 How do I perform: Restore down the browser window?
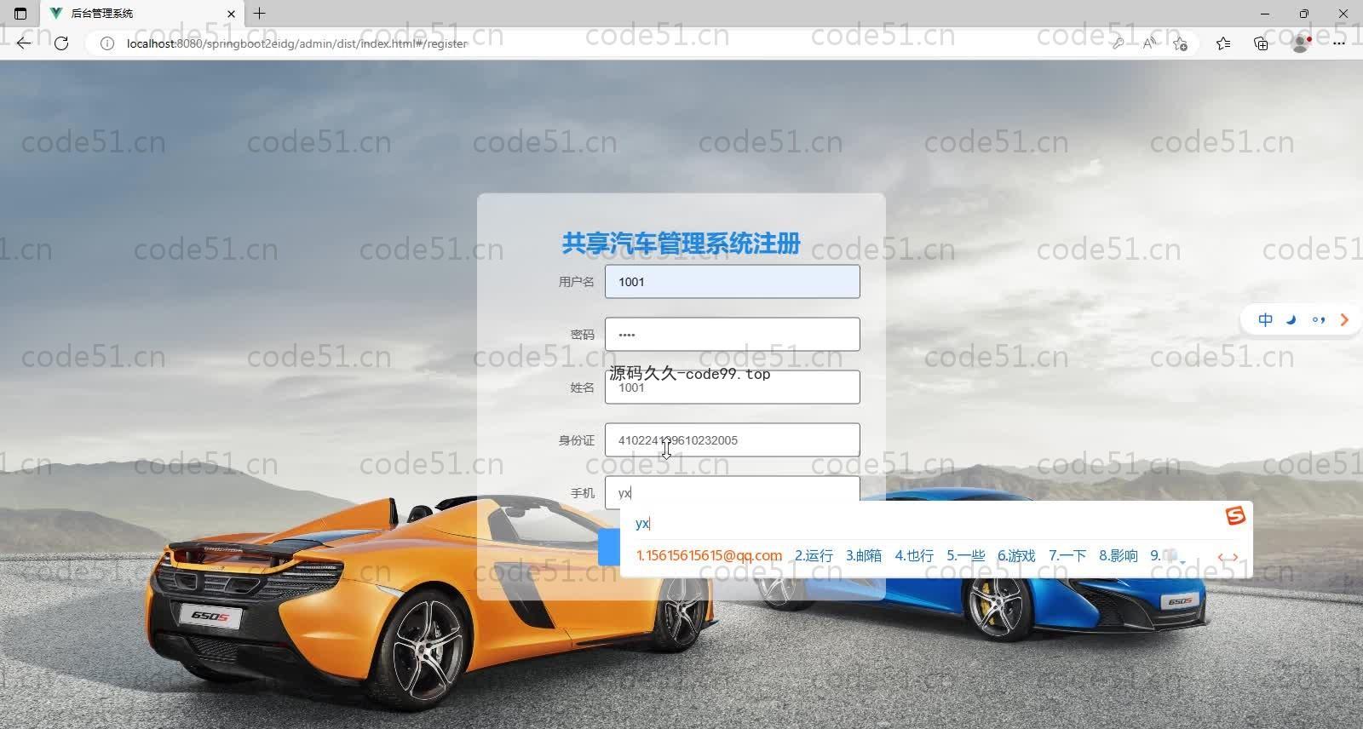[x=1304, y=14]
